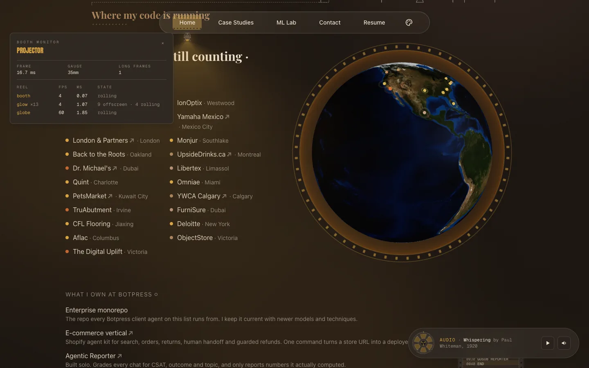
Task: Click the arrow icon beside YWCA Calgary
Action: [x=224, y=196]
